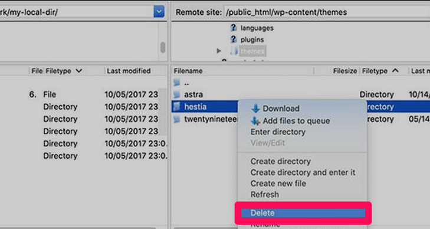The width and height of the screenshot is (430, 229).
Task: Edit the Remote site path field
Action: [326, 12]
